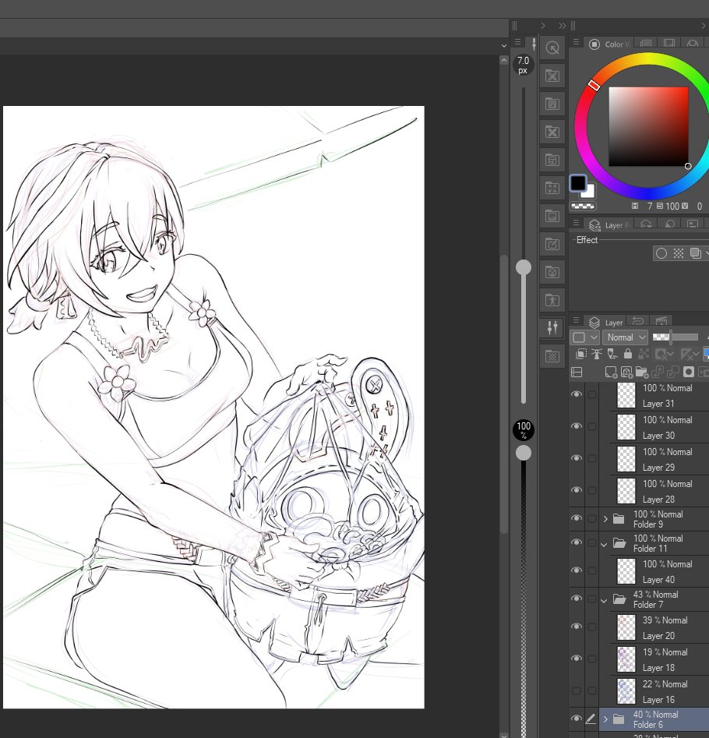Hide Layer 18 via eye icon
The width and height of the screenshot is (709, 738).
(577, 659)
